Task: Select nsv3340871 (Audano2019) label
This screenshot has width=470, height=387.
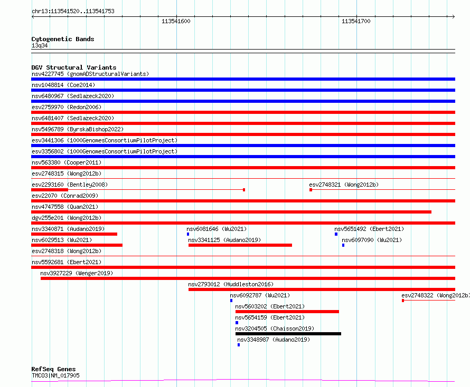Action: pos(68,229)
